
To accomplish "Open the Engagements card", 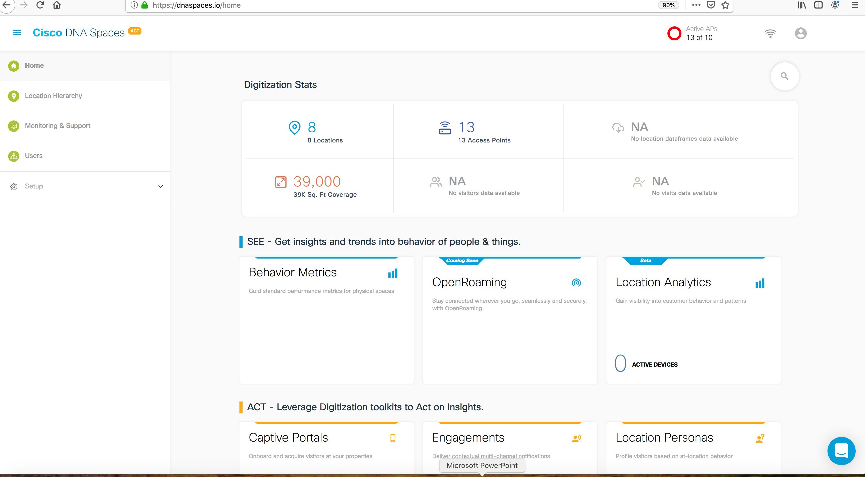I will click(510, 448).
